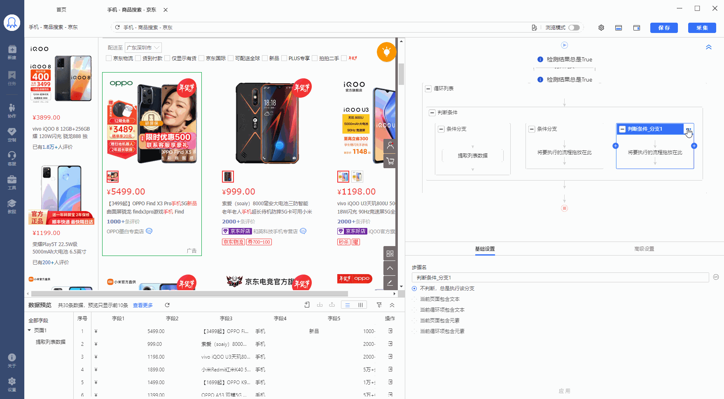The image size is (724, 399).
Task: Collapse the 判断条件_分支1 block
Action: 622,129
